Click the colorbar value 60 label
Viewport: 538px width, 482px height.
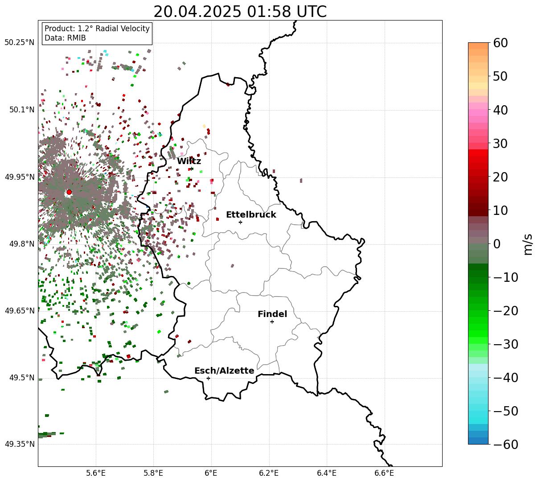tap(501, 43)
